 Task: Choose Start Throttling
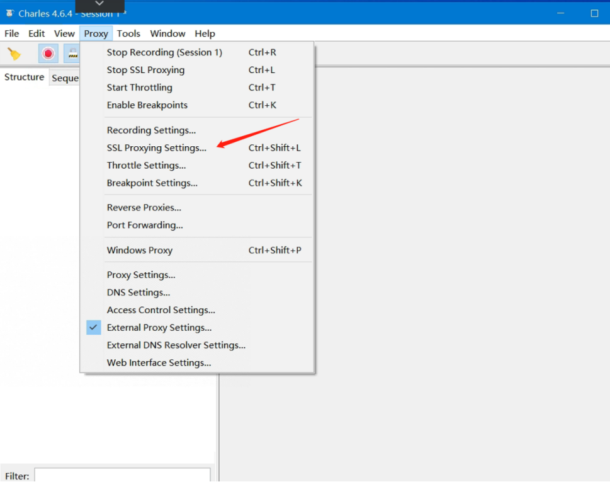(197, 87)
